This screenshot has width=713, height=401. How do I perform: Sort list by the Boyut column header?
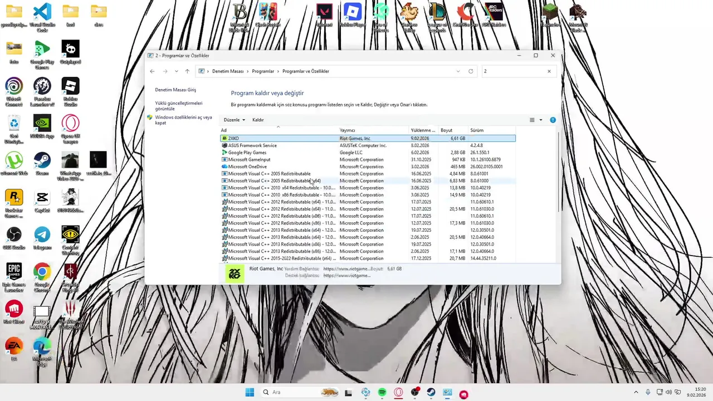(x=453, y=130)
